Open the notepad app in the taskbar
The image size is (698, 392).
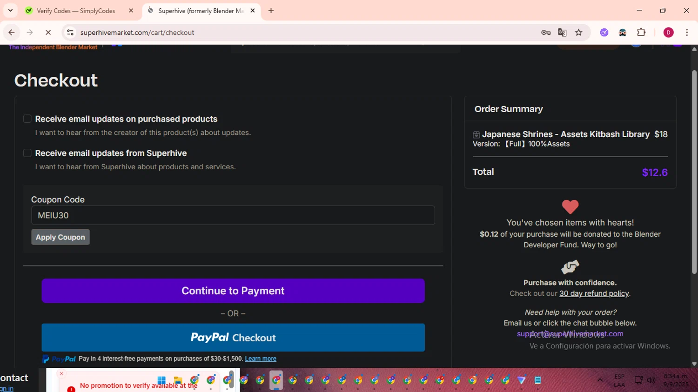pyautogui.click(x=538, y=380)
